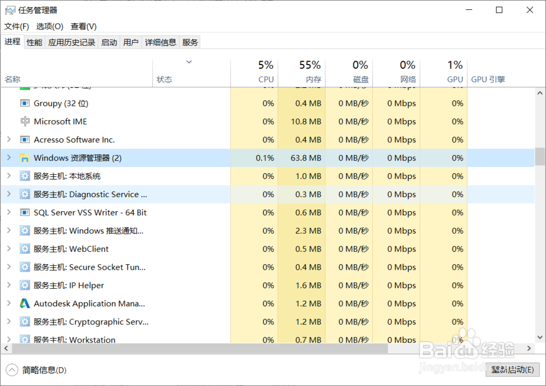The image size is (546, 386).
Task: Click the WebClient service gear icon
Action: click(25, 249)
